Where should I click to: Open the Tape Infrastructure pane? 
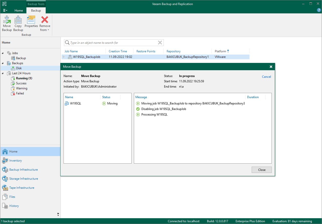(30, 188)
